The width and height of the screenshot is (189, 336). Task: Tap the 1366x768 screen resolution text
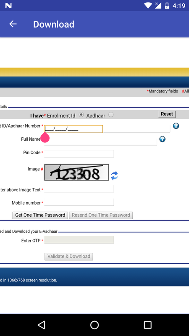(x=29, y=280)
